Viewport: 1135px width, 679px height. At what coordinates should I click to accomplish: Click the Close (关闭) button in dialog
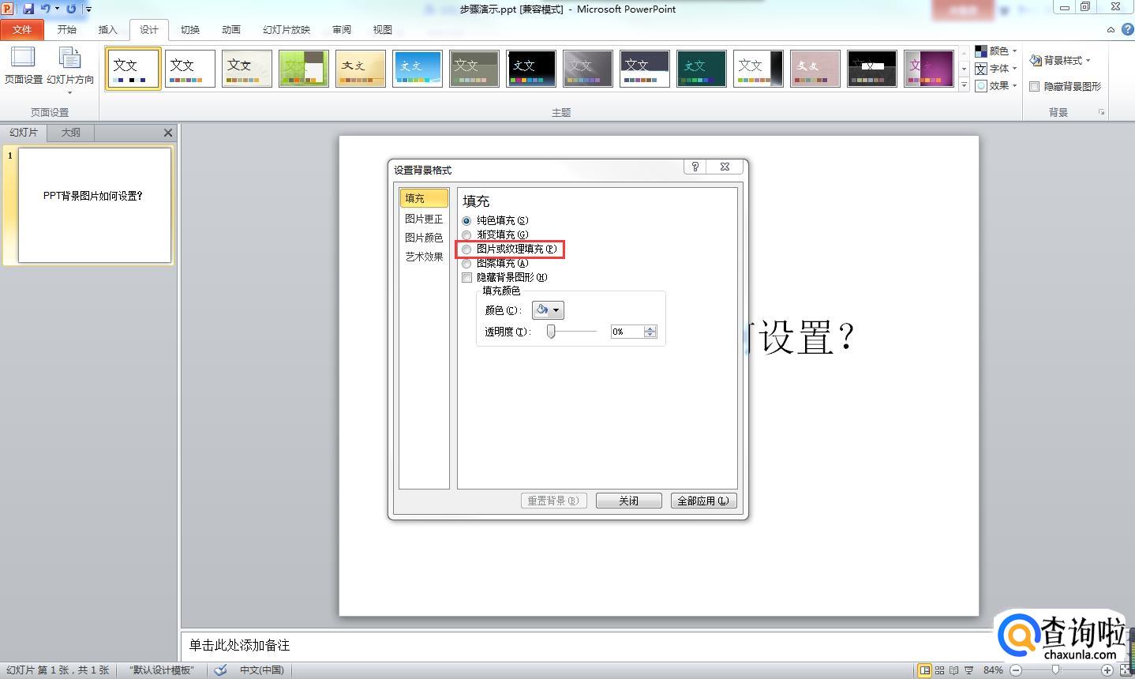[628, 501]
